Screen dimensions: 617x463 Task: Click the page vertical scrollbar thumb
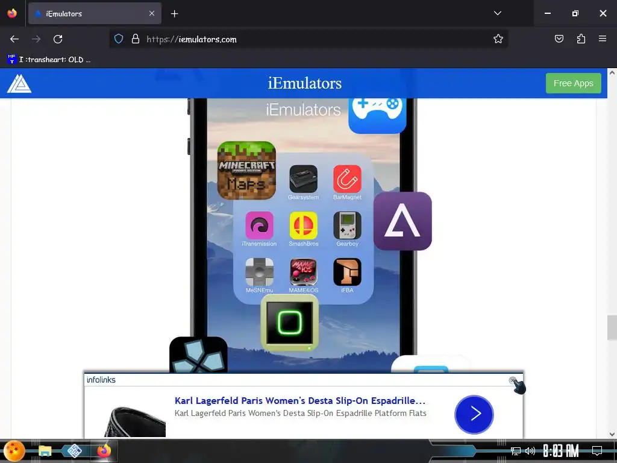pyautogui.click(x=612, y=327)
